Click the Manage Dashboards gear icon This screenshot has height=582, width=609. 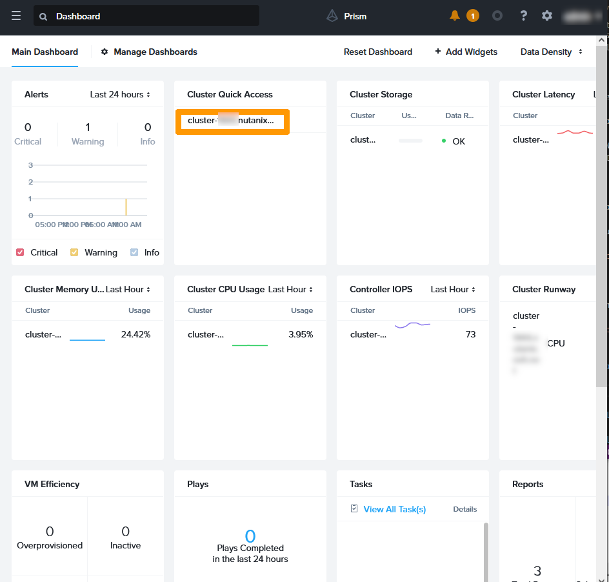point(105,52)
